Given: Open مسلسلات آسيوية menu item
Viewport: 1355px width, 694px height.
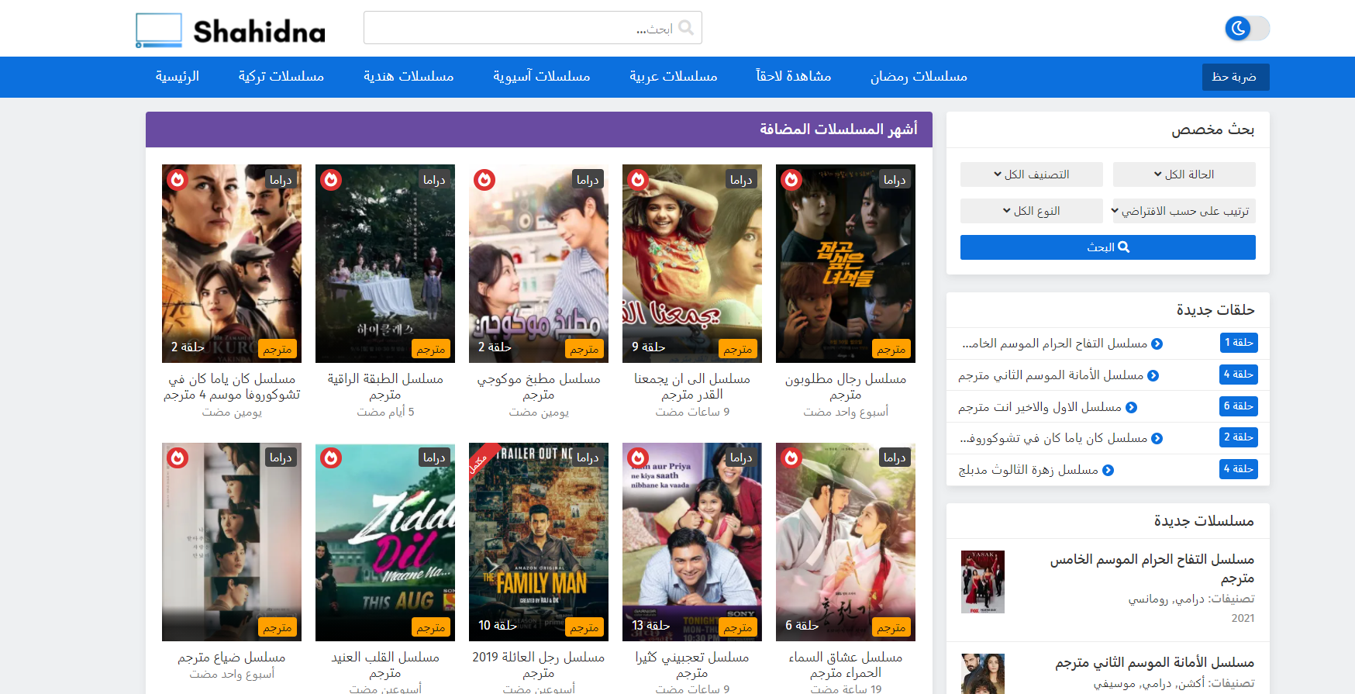Looking at the screenshot, I should coord(542,77).
